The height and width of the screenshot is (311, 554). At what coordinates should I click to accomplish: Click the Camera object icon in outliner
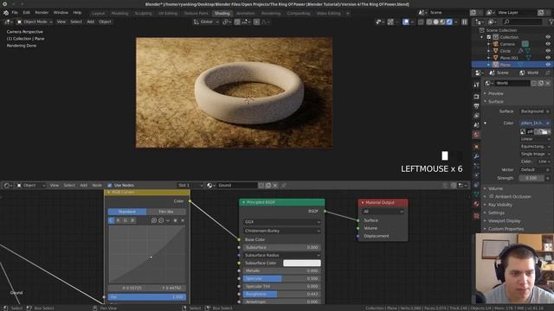tap(495, 44)
